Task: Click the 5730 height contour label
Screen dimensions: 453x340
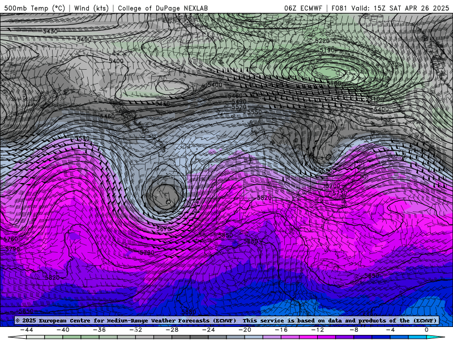Action: [x=339, y=193]
